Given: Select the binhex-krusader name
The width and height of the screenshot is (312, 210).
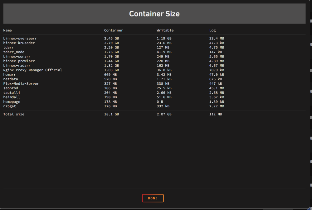Looking at the screenshot, I should tap(19, 43).
